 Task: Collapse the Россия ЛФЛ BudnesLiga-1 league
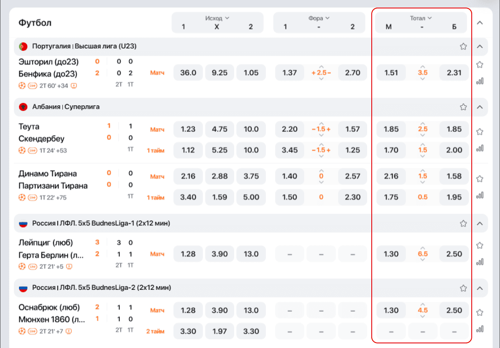pyautogui.click(x=479, y=223)
